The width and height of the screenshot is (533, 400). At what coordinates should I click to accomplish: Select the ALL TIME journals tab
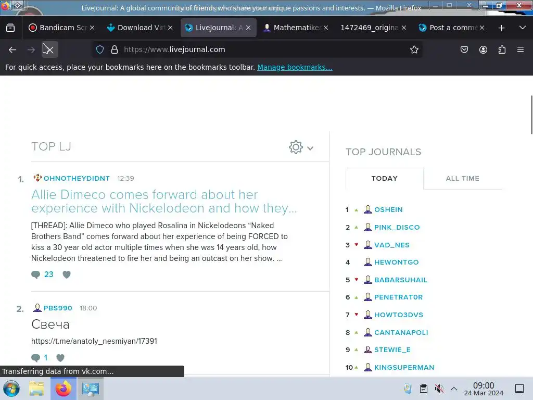(463, 179)
